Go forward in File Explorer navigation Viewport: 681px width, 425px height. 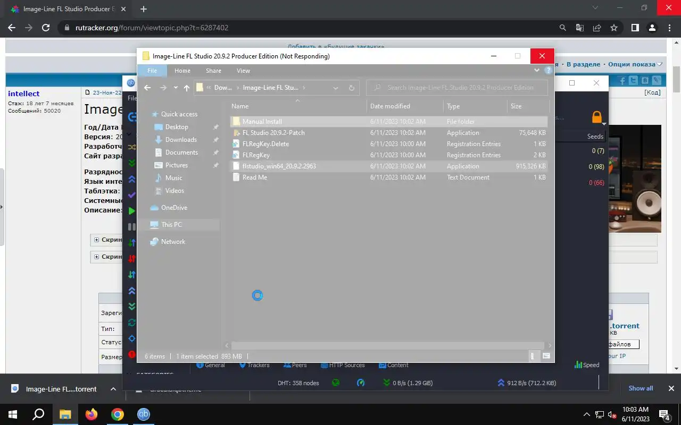[x=163, y=88]
